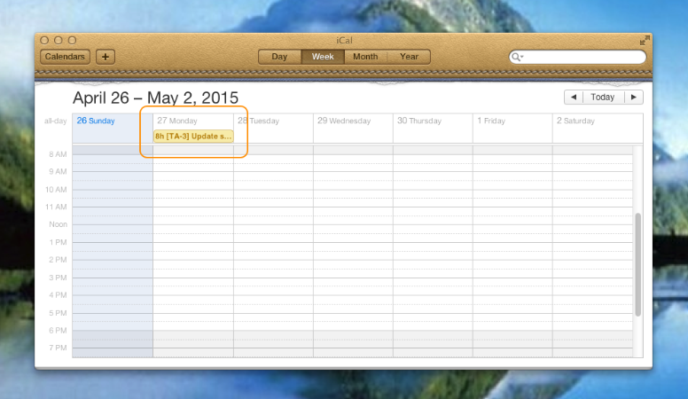This screenshot has width=688, height=399.
Task: Enter full screen with top-right arrows icon
Action: pos(644,41)
